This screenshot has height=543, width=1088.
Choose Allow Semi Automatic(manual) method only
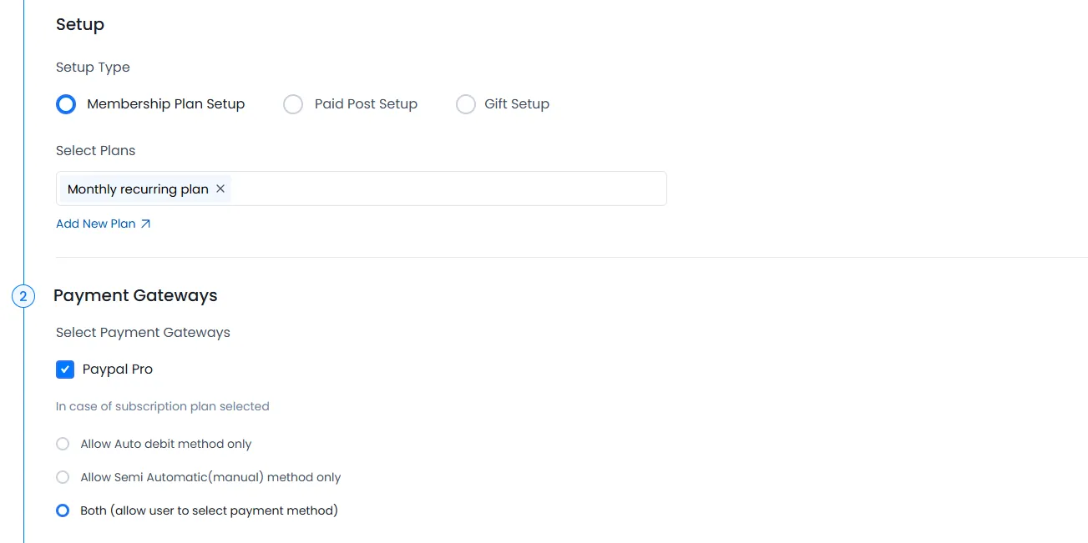[63, 477]
